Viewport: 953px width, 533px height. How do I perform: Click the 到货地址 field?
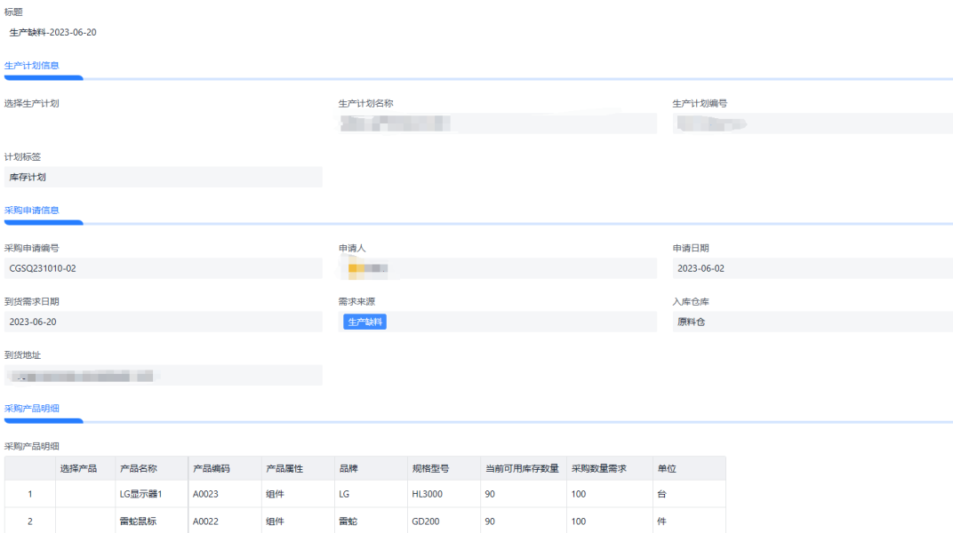click(163, 376)
